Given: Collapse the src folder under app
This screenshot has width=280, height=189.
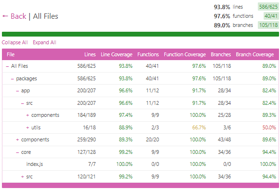Looking at the screenshot, I should [x=22, y=103].
